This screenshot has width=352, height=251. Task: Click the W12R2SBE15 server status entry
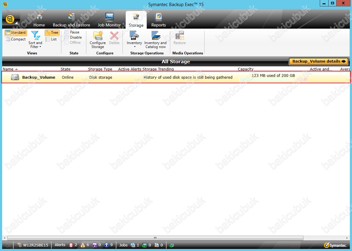[x=33, y=245]
